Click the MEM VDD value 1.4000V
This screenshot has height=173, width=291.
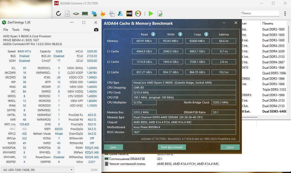(92, 87)
